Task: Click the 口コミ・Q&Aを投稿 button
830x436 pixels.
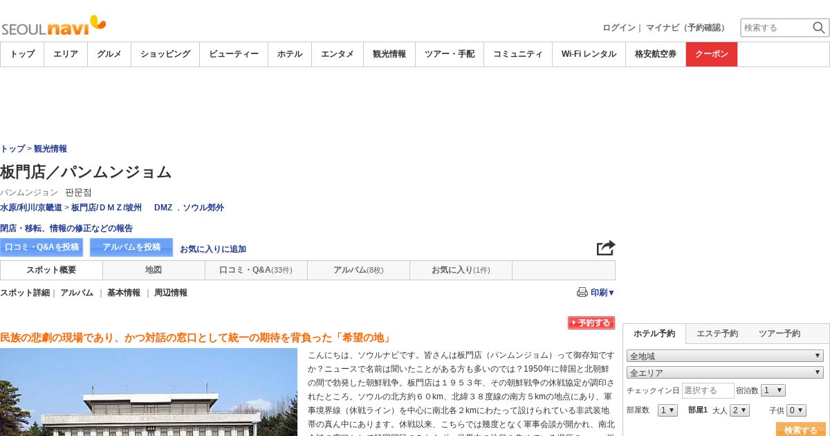Action: 41,247
